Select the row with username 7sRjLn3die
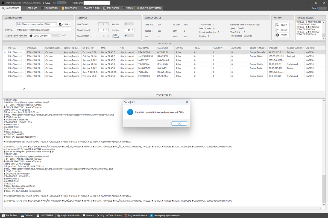This screenshot has width=328, height=218. (164, 72)
